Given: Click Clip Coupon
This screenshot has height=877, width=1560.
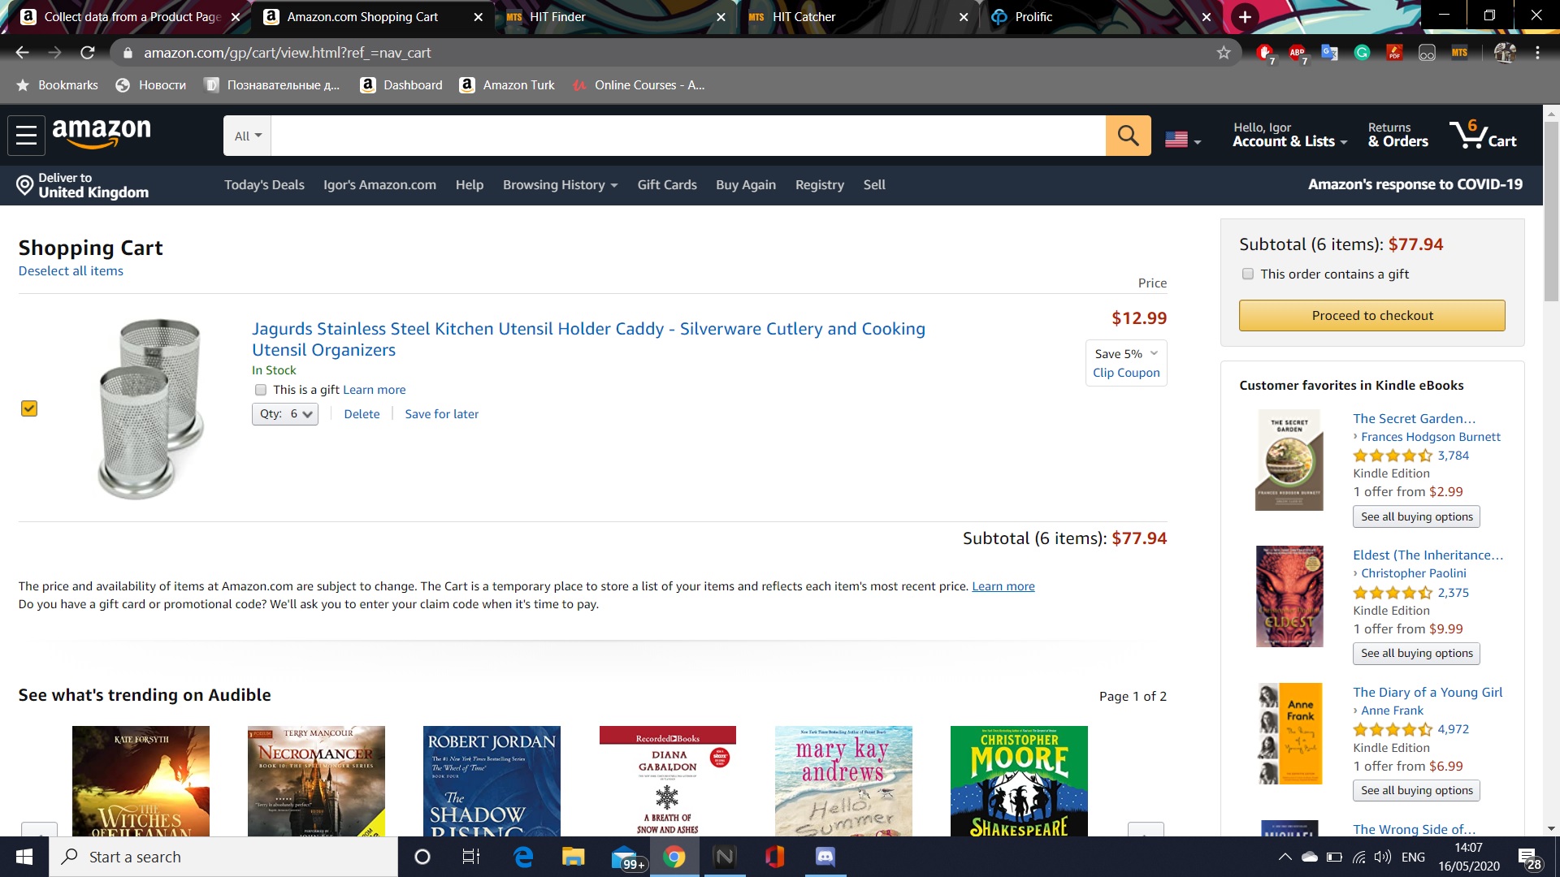Looking at the screenshot, I should [1126, 373].
